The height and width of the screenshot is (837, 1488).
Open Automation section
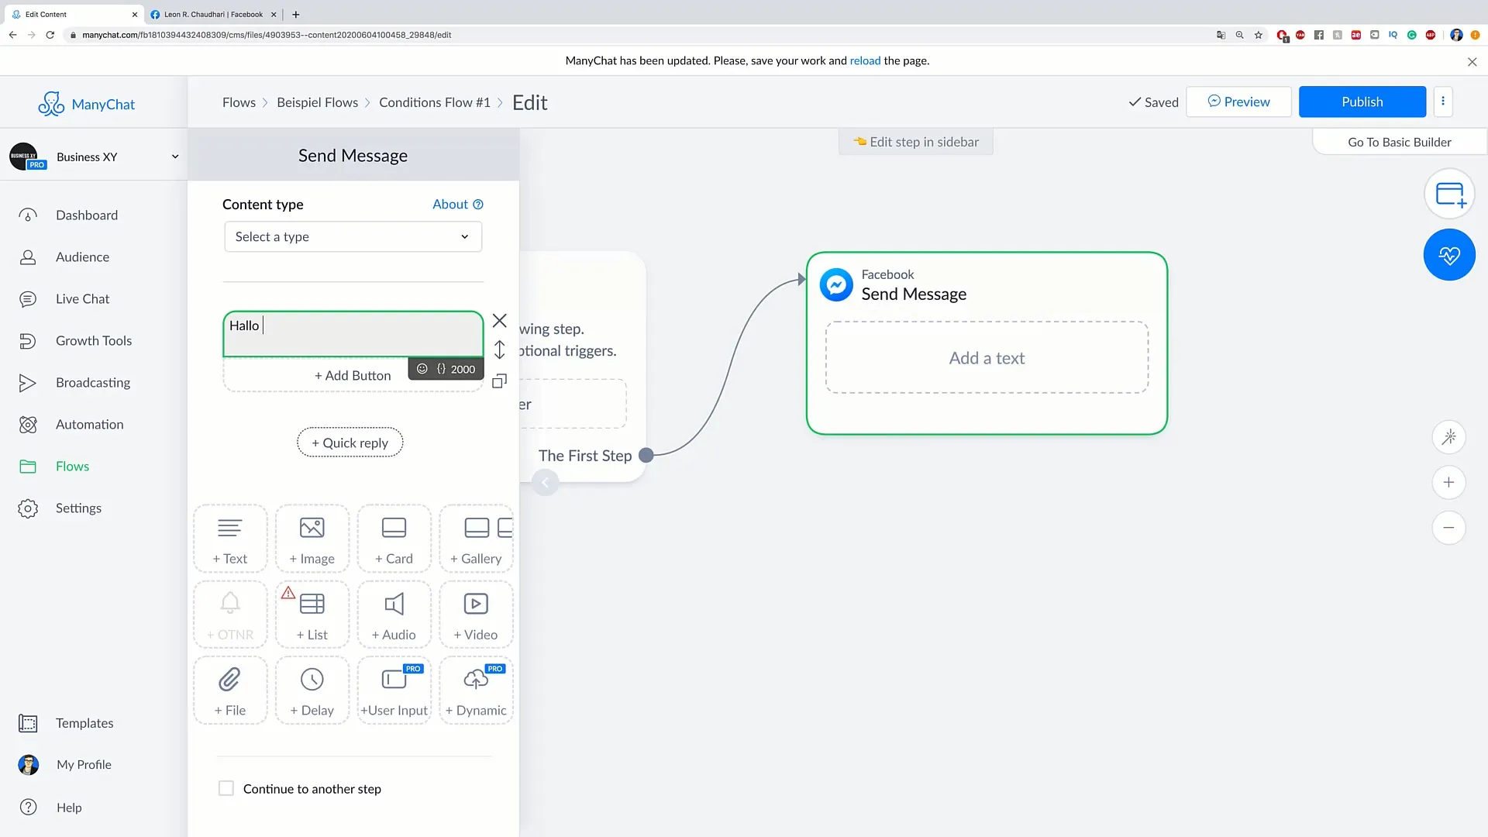click(89, 425)
